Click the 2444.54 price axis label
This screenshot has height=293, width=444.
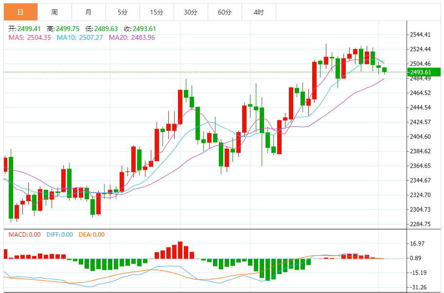420,107
